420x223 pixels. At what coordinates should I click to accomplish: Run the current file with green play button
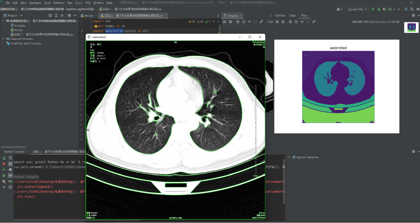pyautogui.click(x=373, y=9)
